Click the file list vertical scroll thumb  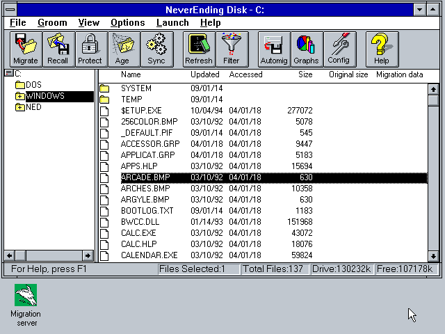click(433, 100)
